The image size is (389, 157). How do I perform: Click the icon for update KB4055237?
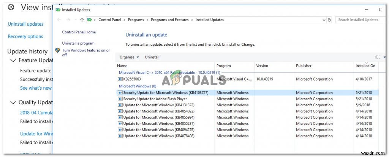120,124
